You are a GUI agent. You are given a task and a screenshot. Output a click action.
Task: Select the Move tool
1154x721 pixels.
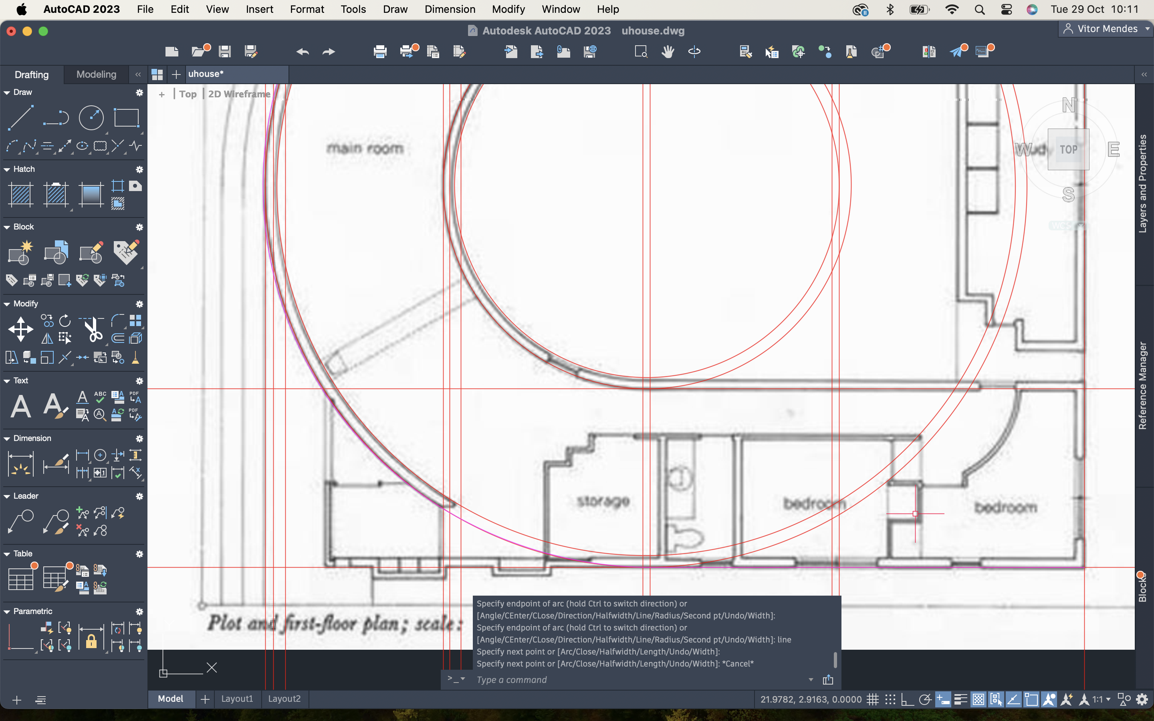coord(20,329)
